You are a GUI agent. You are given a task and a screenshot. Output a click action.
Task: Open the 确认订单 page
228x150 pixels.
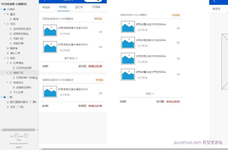(x=15, y=53)
